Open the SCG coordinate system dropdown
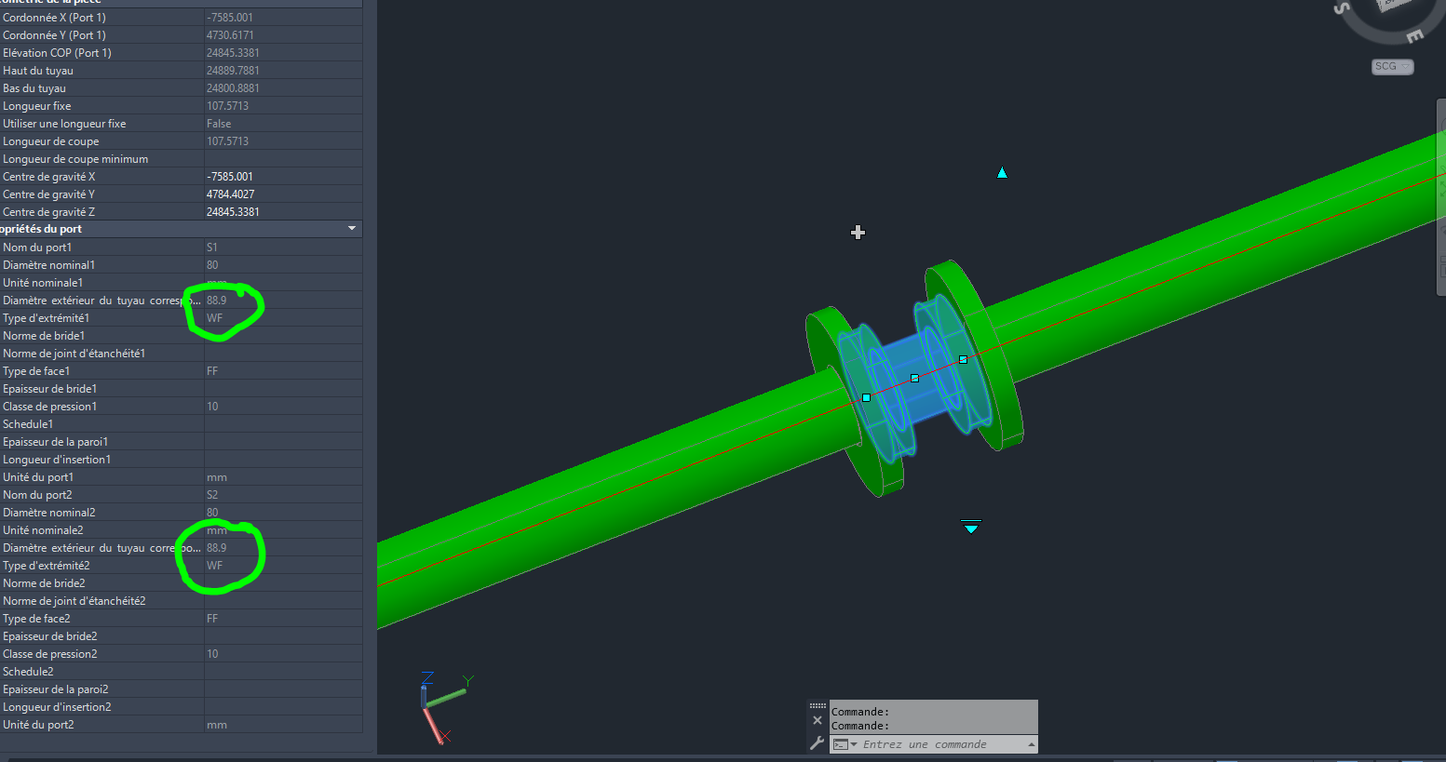Image resolution: width=1446 pixels, height=762 pixels. coord(1406,66)
